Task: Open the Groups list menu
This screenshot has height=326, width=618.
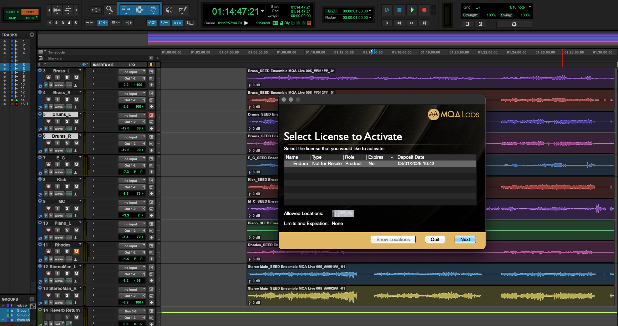Action: pyautogui.click(x=32, y=299)
